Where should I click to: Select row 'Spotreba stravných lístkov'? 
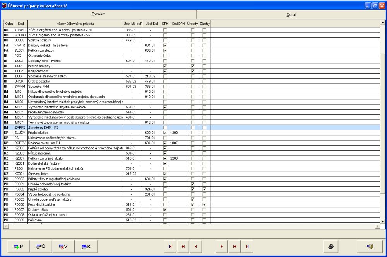(x=192, y=76)
